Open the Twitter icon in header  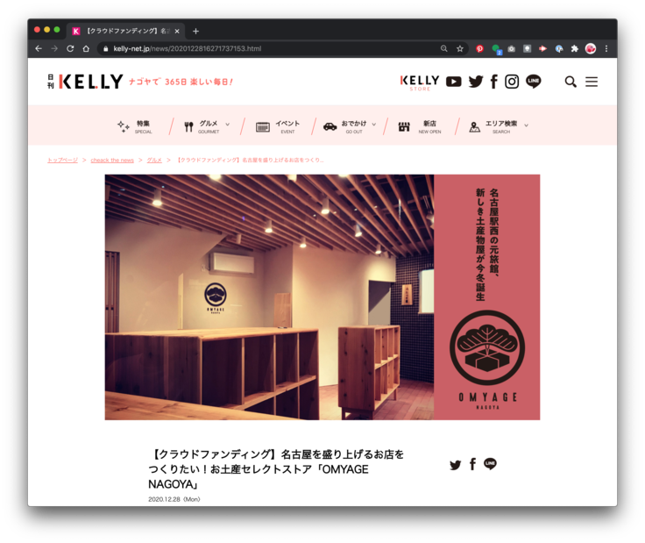click(476, 82)
